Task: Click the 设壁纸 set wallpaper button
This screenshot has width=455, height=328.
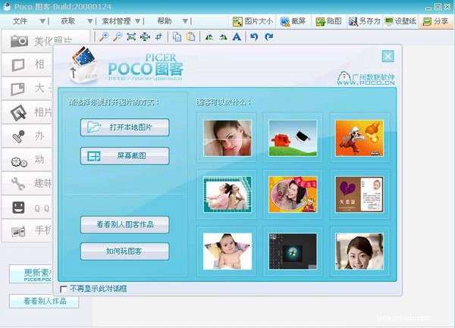Action: [400, 21]
